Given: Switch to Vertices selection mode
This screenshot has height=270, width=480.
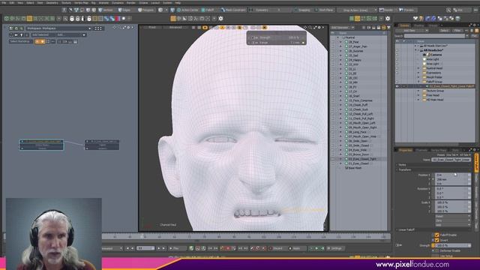Looking at the screenshot, I should 106,10.
